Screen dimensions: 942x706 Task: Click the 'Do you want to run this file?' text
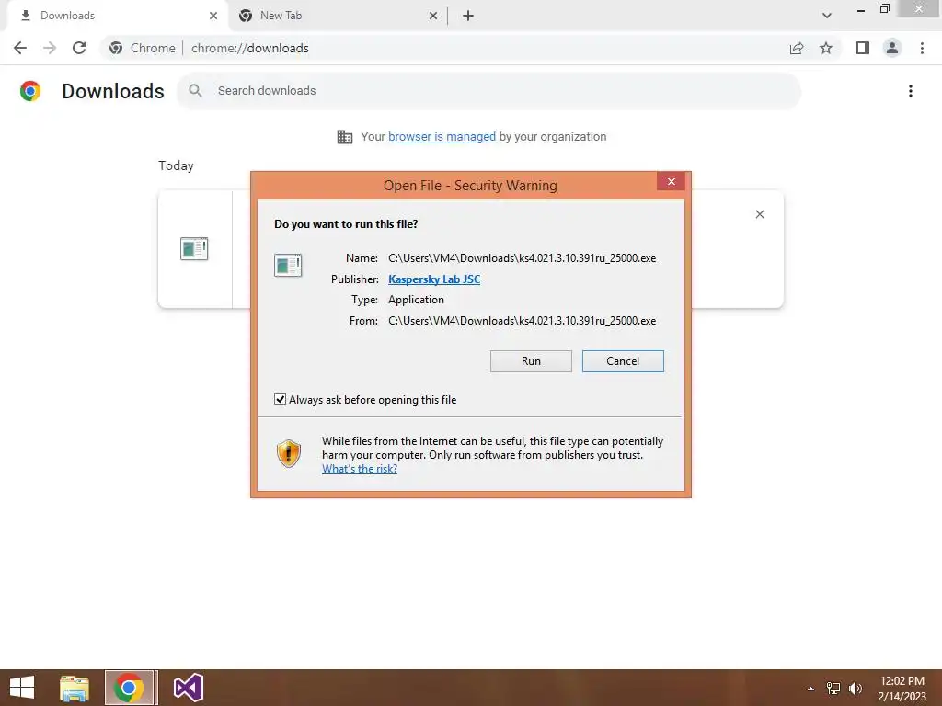click(x=346, y=224)
